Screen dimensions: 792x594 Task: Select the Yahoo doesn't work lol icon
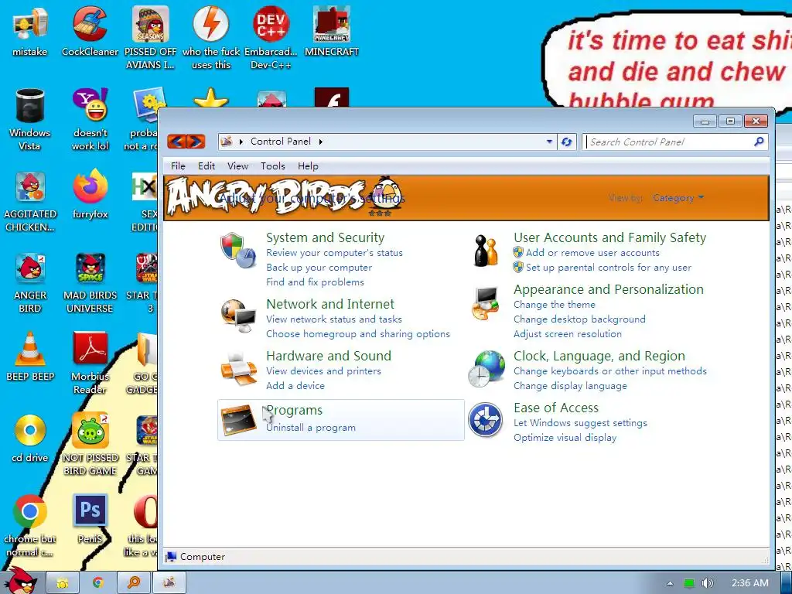(x=90, y=105)
